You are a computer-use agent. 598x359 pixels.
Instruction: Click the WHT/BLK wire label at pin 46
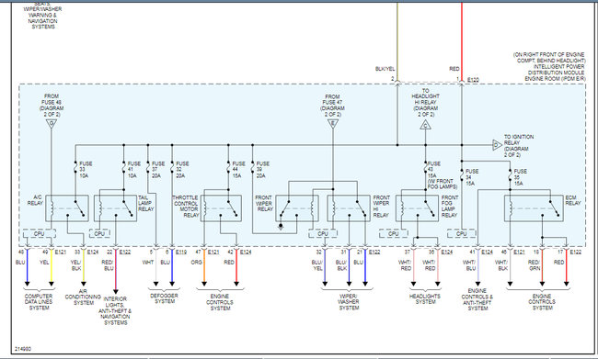pos(501,265)
